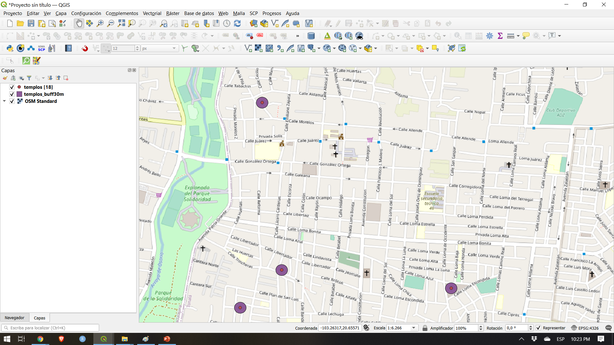614x345 pixels.
Task: Toggle the Representar render checkbox
Action: pyautogui.click(x=538, y=328)
